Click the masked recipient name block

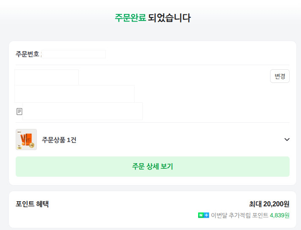[47, 77]
